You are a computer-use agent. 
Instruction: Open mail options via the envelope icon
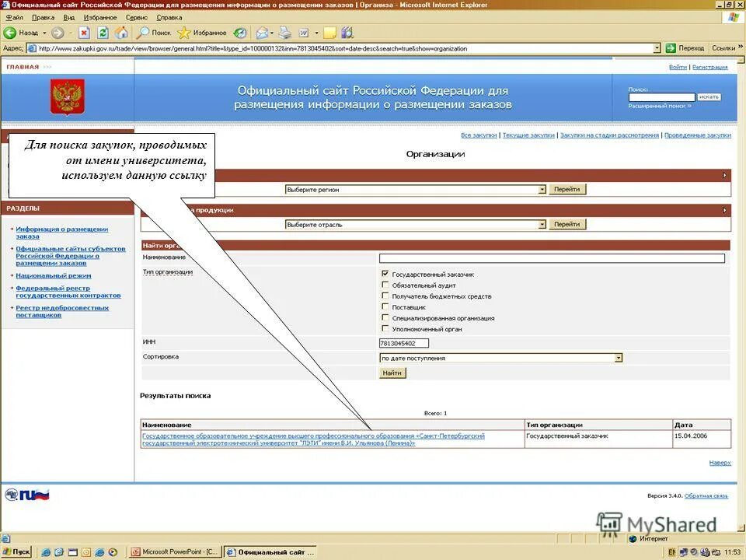[263, 33]
